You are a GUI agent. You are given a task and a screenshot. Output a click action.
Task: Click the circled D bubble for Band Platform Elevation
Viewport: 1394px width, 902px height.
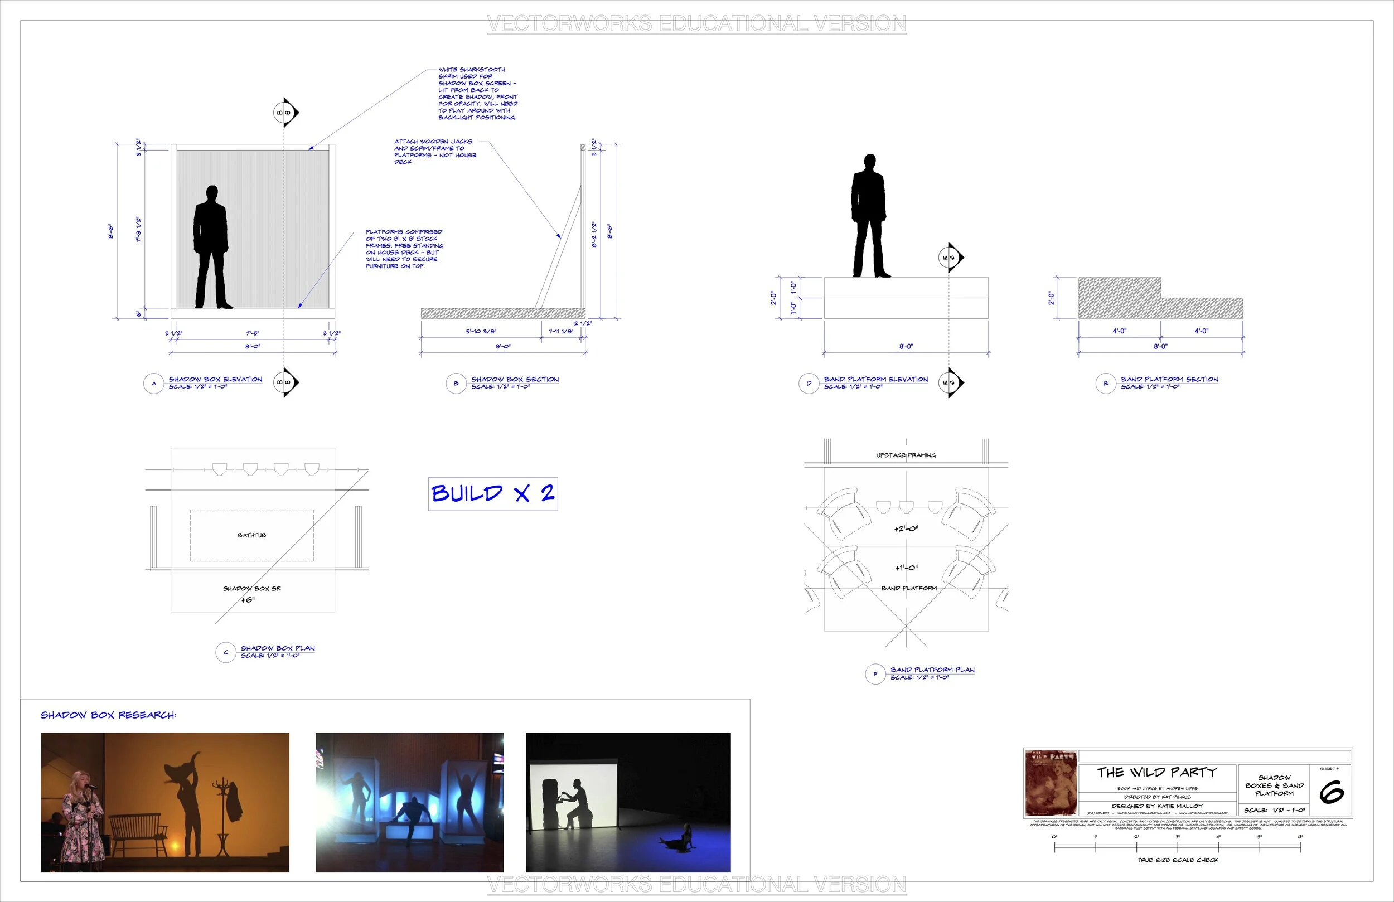[809, 384]
